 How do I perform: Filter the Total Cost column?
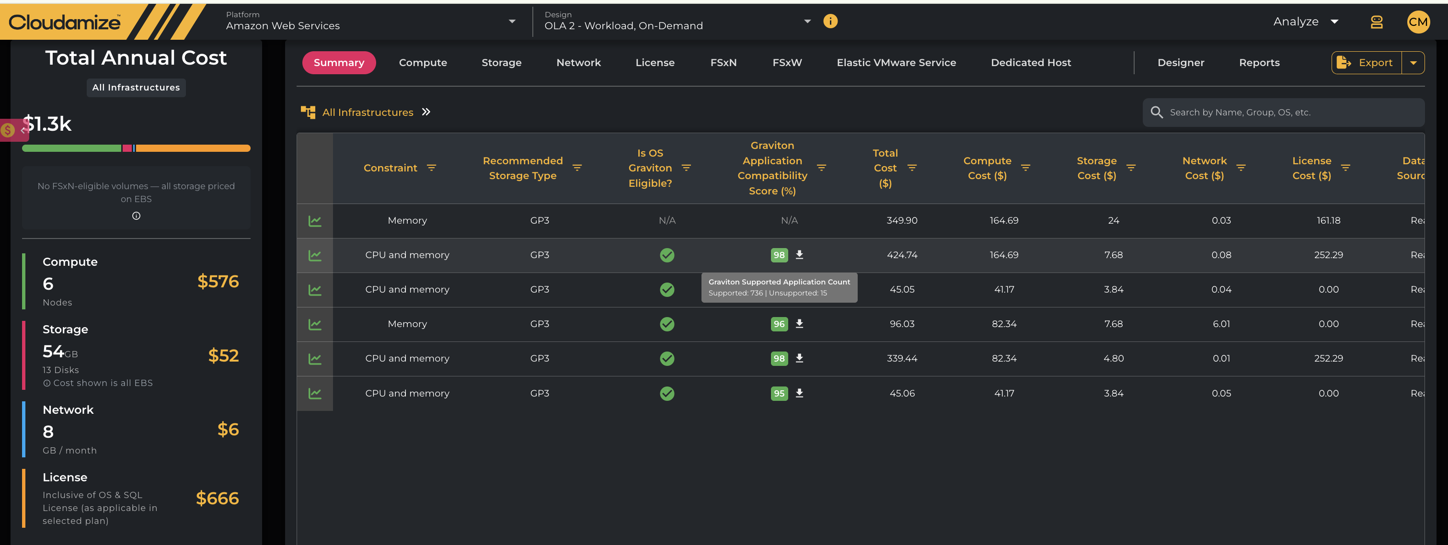point(912,168)
